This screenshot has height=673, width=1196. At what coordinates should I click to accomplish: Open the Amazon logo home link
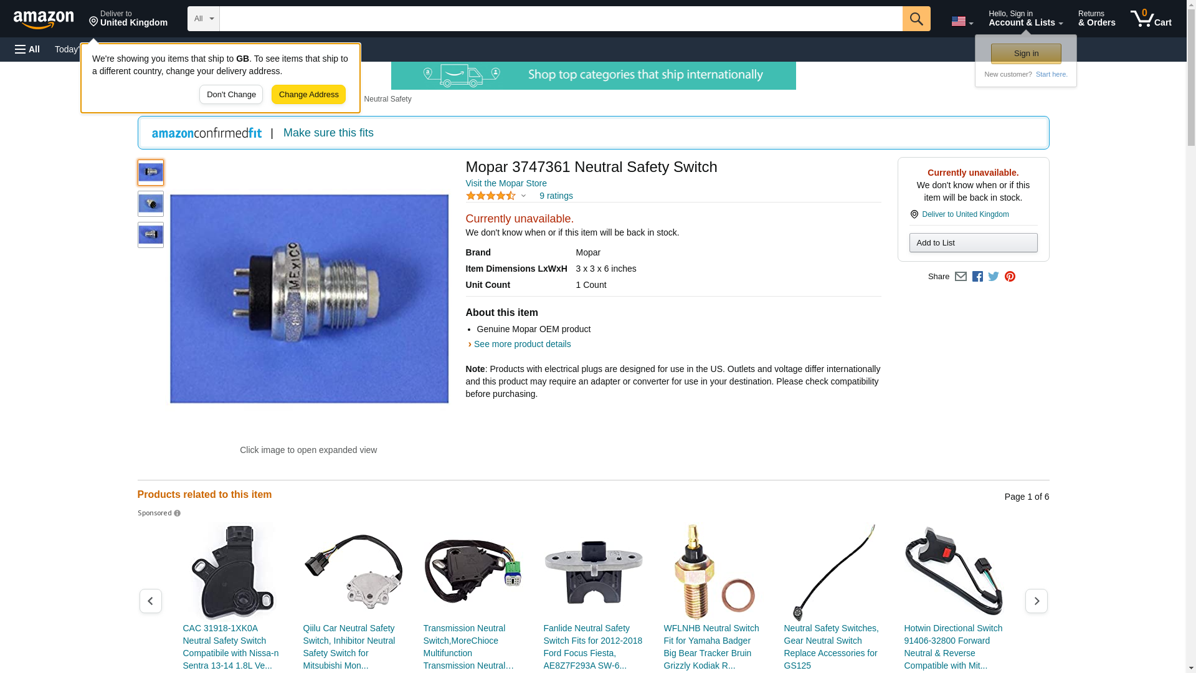[44, 19]
